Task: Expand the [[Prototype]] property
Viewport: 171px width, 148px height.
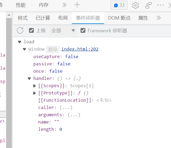Action: (x=34, y=93)
